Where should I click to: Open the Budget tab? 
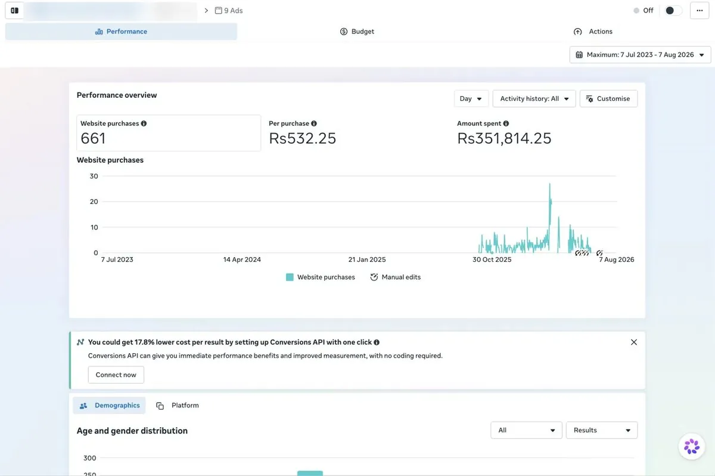point(357,32)
